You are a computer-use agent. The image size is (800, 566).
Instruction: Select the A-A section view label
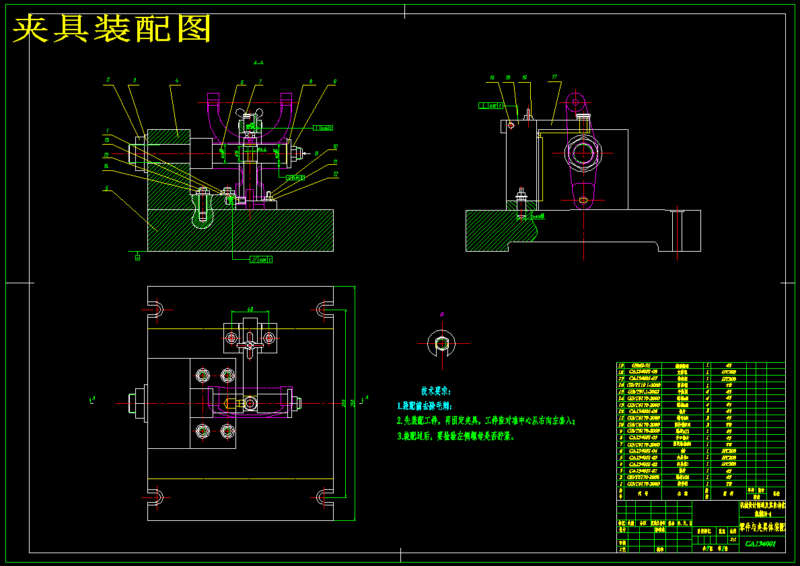(x=258, y=63)
